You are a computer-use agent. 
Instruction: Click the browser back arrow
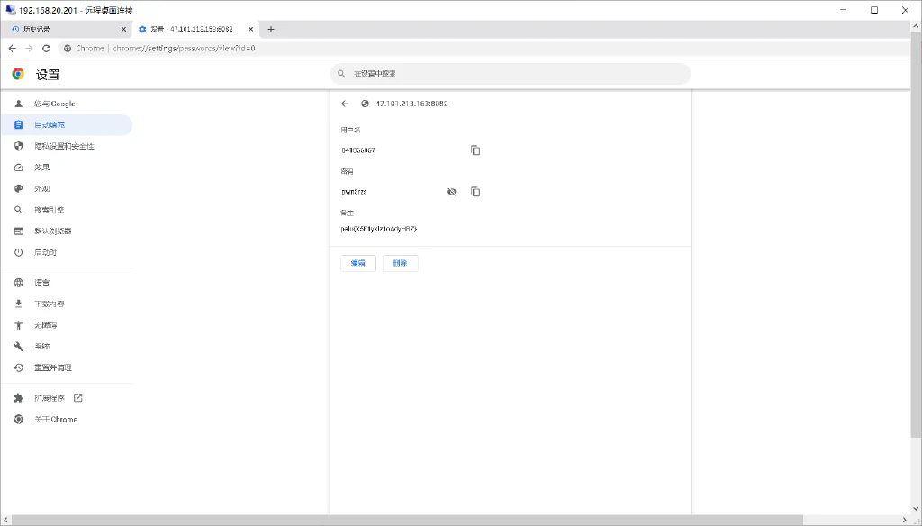tap(13, 49)
